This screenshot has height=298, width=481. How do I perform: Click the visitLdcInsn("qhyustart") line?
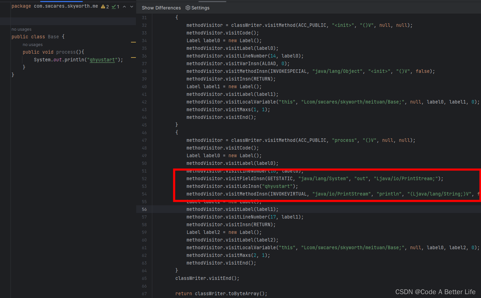click(x=242, y=186)
